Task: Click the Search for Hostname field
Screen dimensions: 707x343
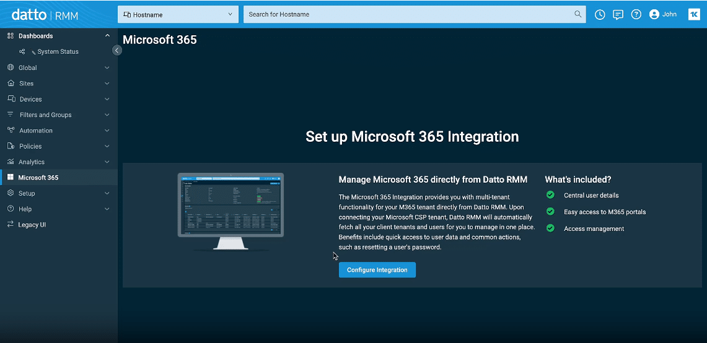Action: coord(415,14)
